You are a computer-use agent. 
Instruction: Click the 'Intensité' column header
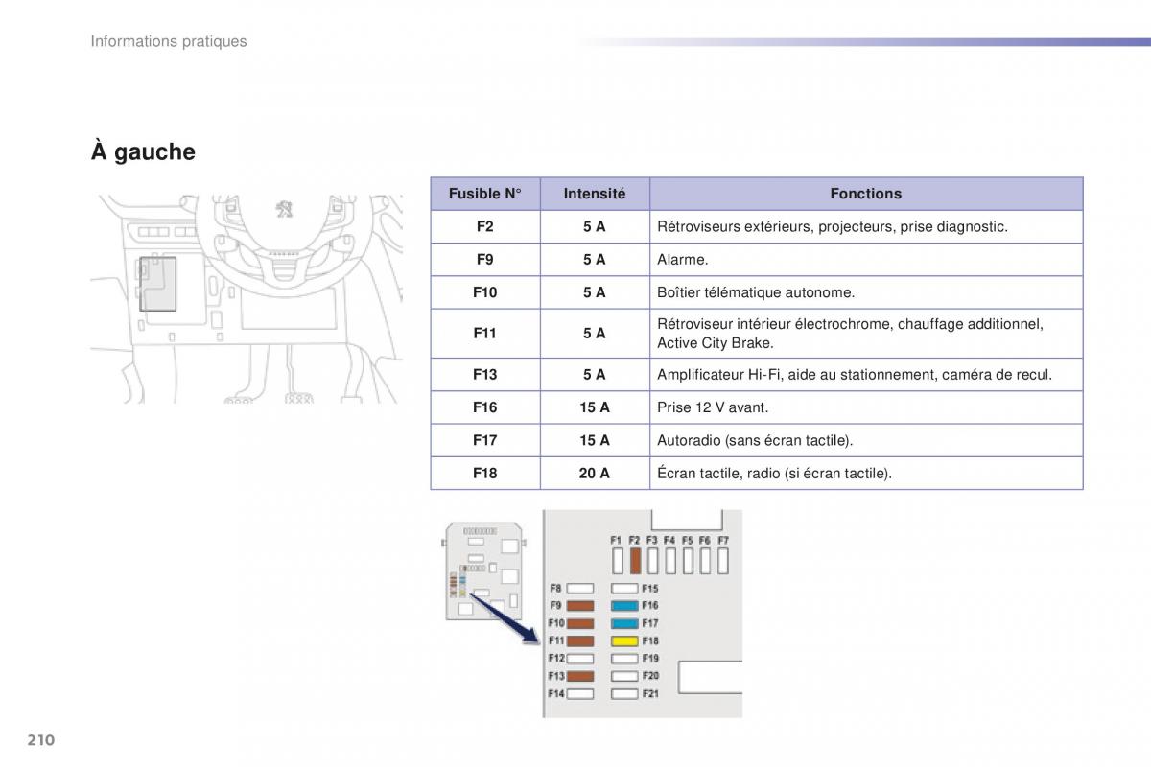tap(595, 194)
